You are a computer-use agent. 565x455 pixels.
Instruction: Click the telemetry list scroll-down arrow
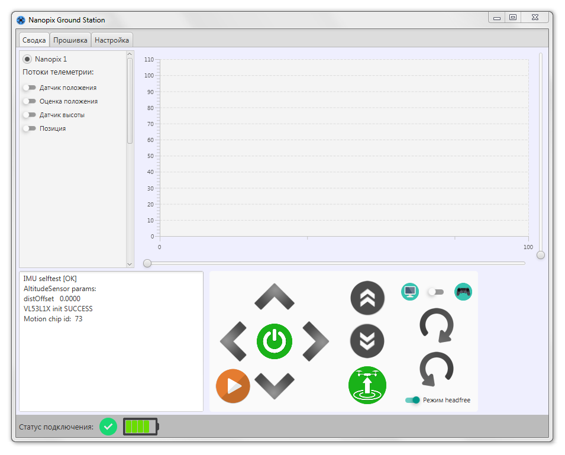click(x=130, y=264)
